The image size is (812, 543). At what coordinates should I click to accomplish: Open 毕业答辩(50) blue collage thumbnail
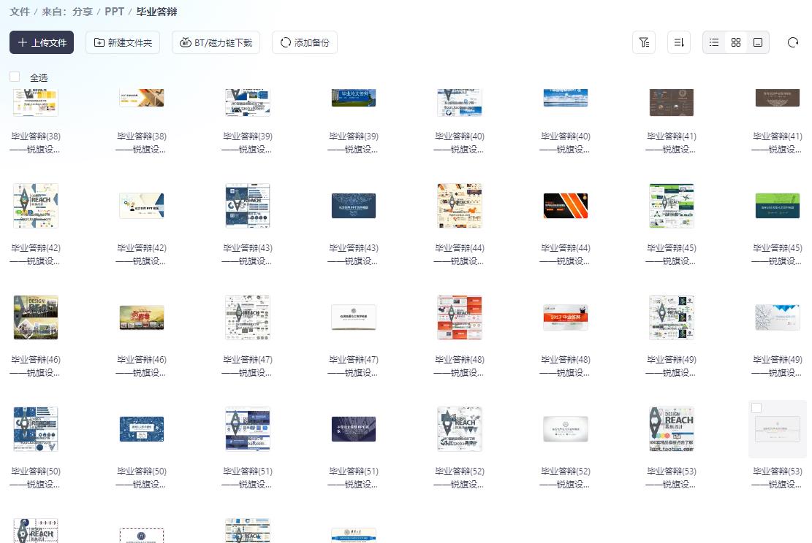(36, 429)
